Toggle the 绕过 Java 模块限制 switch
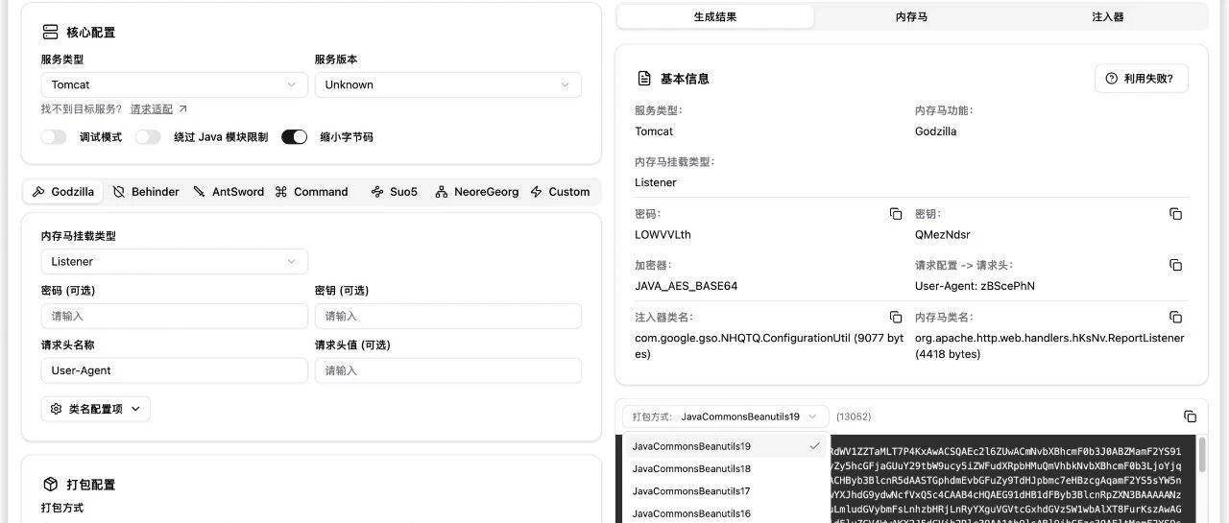The height and width of the screenshot is (523, 1229). tap(148, 137)
